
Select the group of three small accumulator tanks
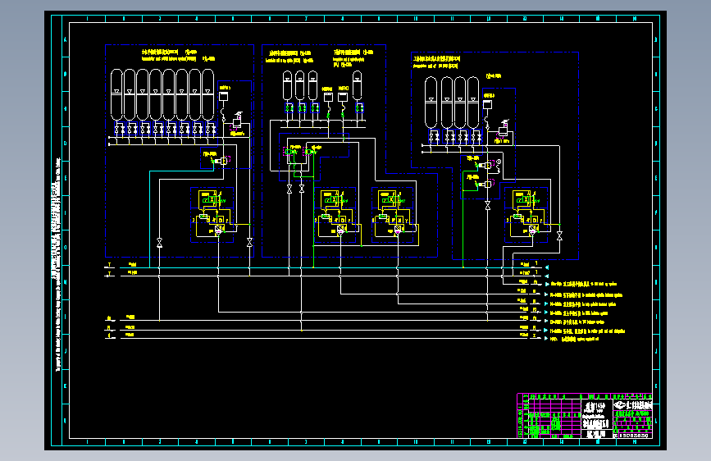coord(300,85)
